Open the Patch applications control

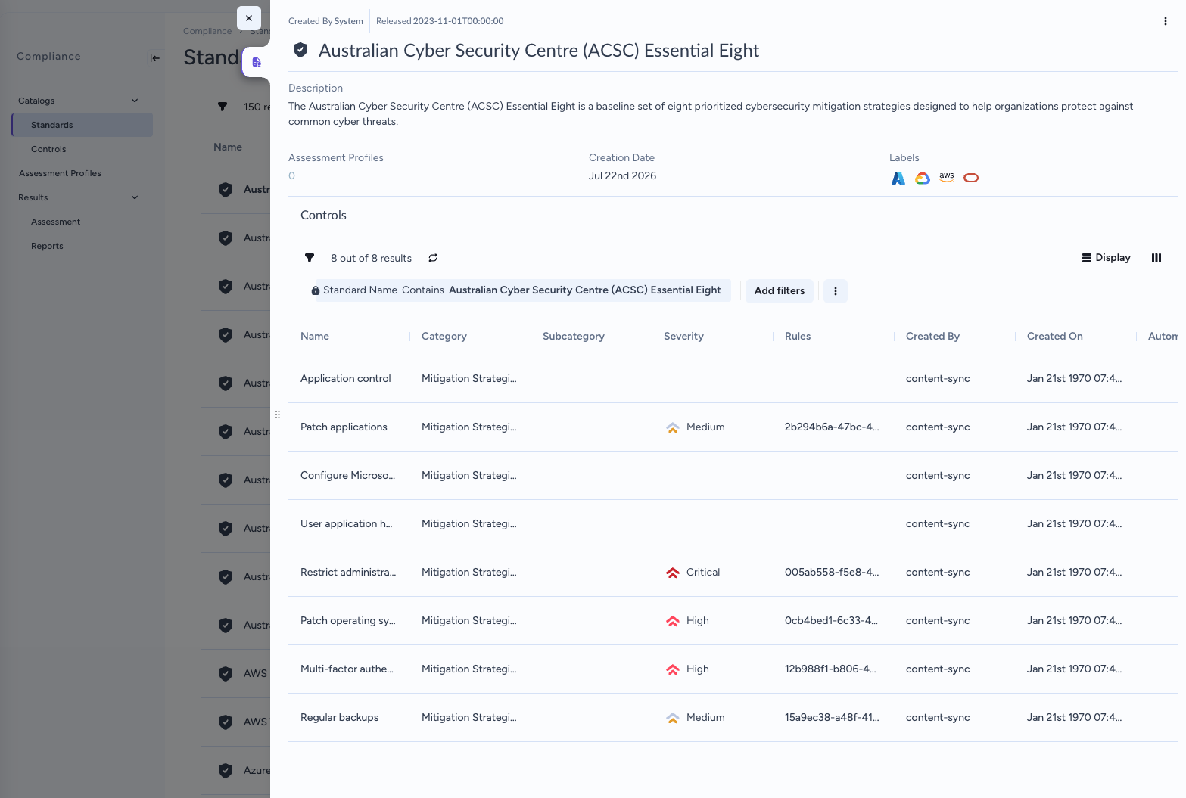tap(344, 427)
